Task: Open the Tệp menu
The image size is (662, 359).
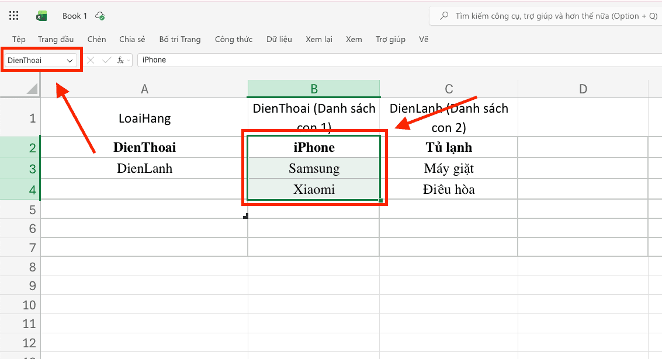Action: point(19,39)
